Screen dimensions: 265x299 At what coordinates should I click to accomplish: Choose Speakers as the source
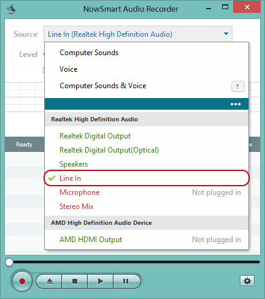click(147, 164)
